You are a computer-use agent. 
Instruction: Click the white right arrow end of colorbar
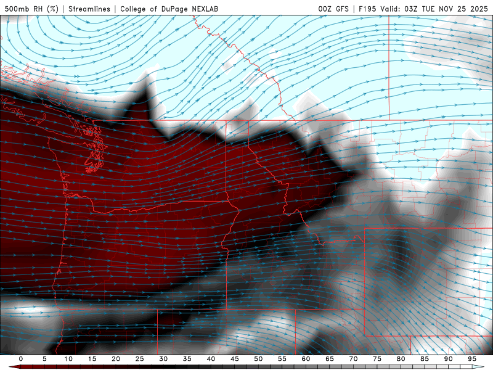479,367
